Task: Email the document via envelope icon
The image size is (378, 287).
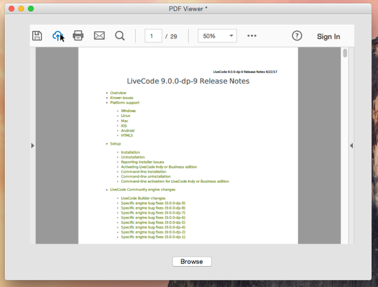Action: [x=99, y=36]
